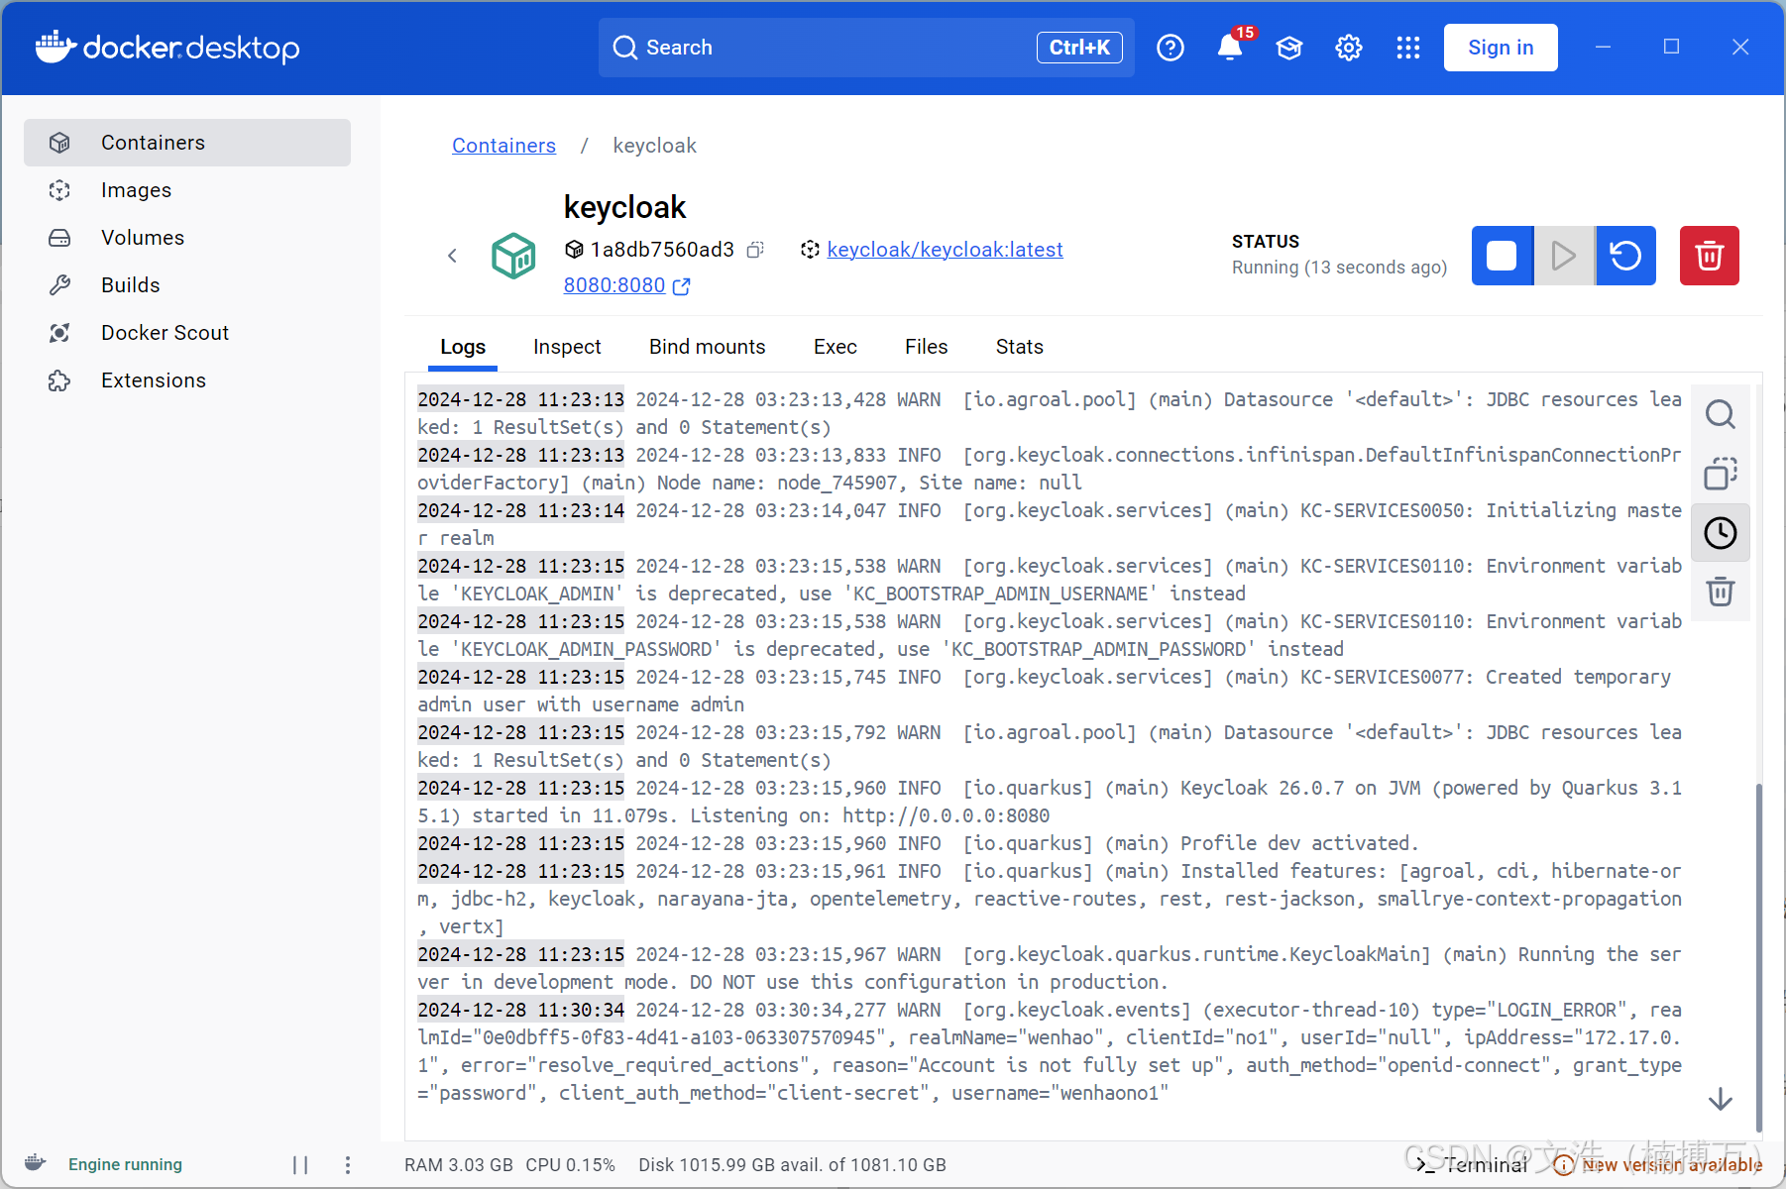Open the apps grid menu
This screenshot has height=1189, width=1786.
click(x=1407, y=47)
